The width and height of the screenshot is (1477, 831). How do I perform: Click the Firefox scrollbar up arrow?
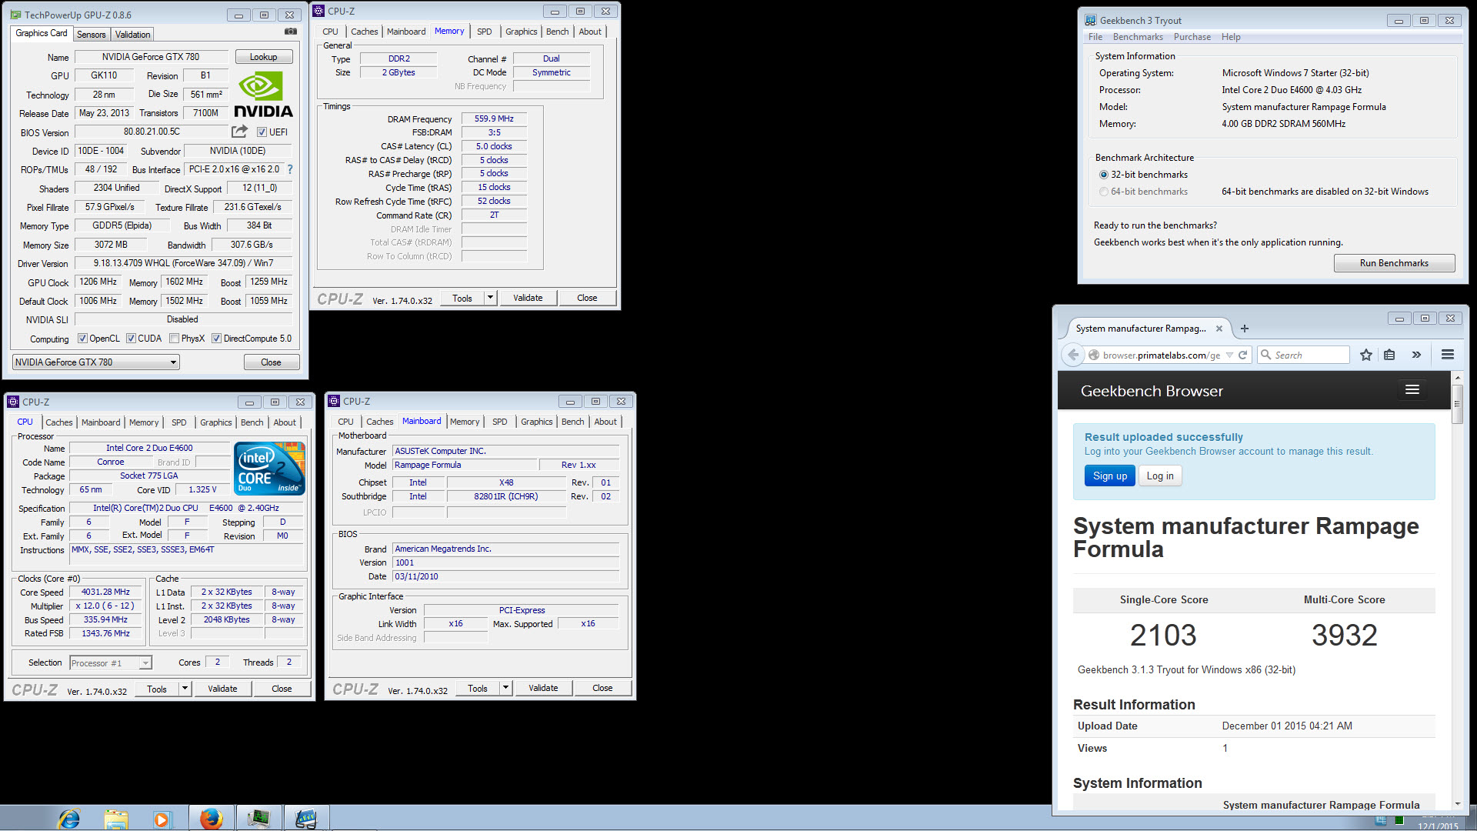(1457, 378)
